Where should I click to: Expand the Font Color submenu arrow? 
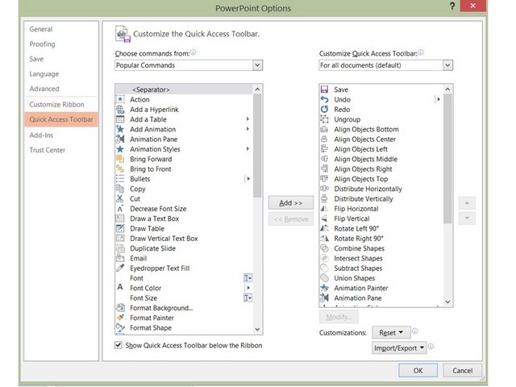[248, 288]
